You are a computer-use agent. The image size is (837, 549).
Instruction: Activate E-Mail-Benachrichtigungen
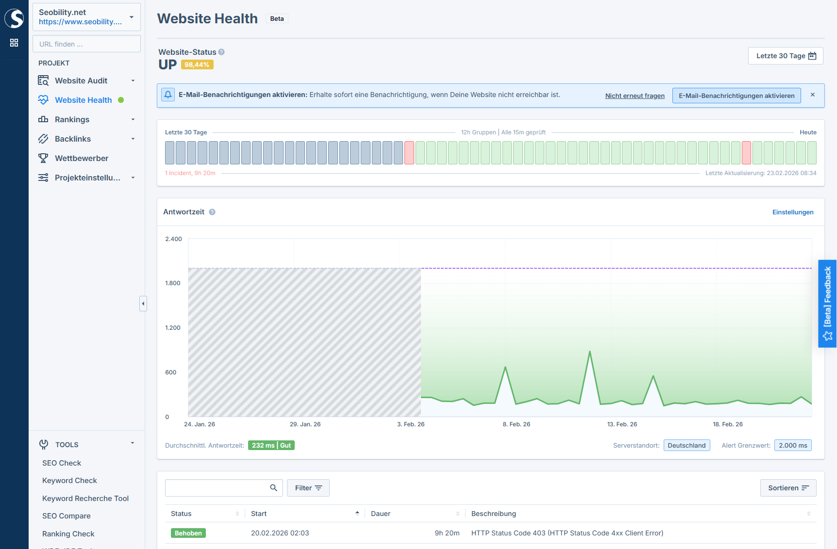[736, 95]
